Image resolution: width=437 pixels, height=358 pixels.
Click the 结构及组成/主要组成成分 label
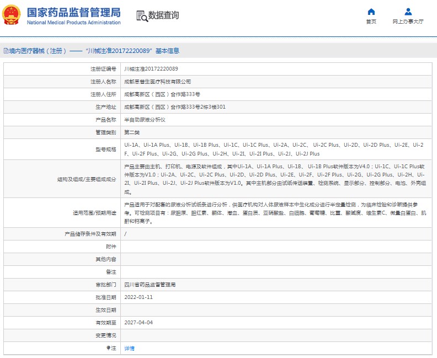coord(87,179)
